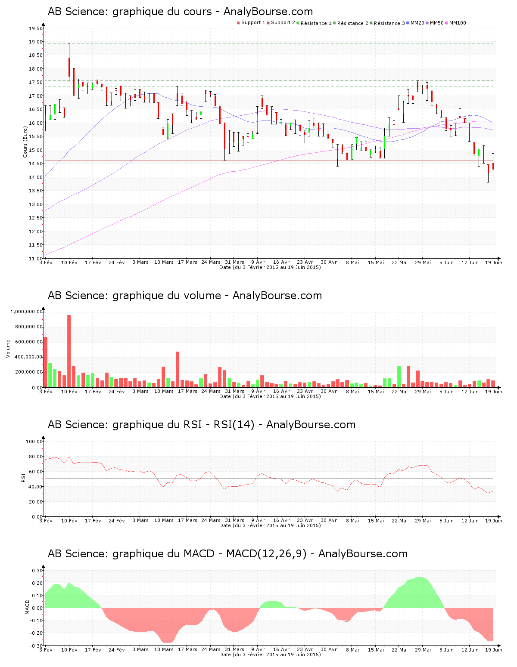Click the 'MACD' axis title

click(28, 607)
